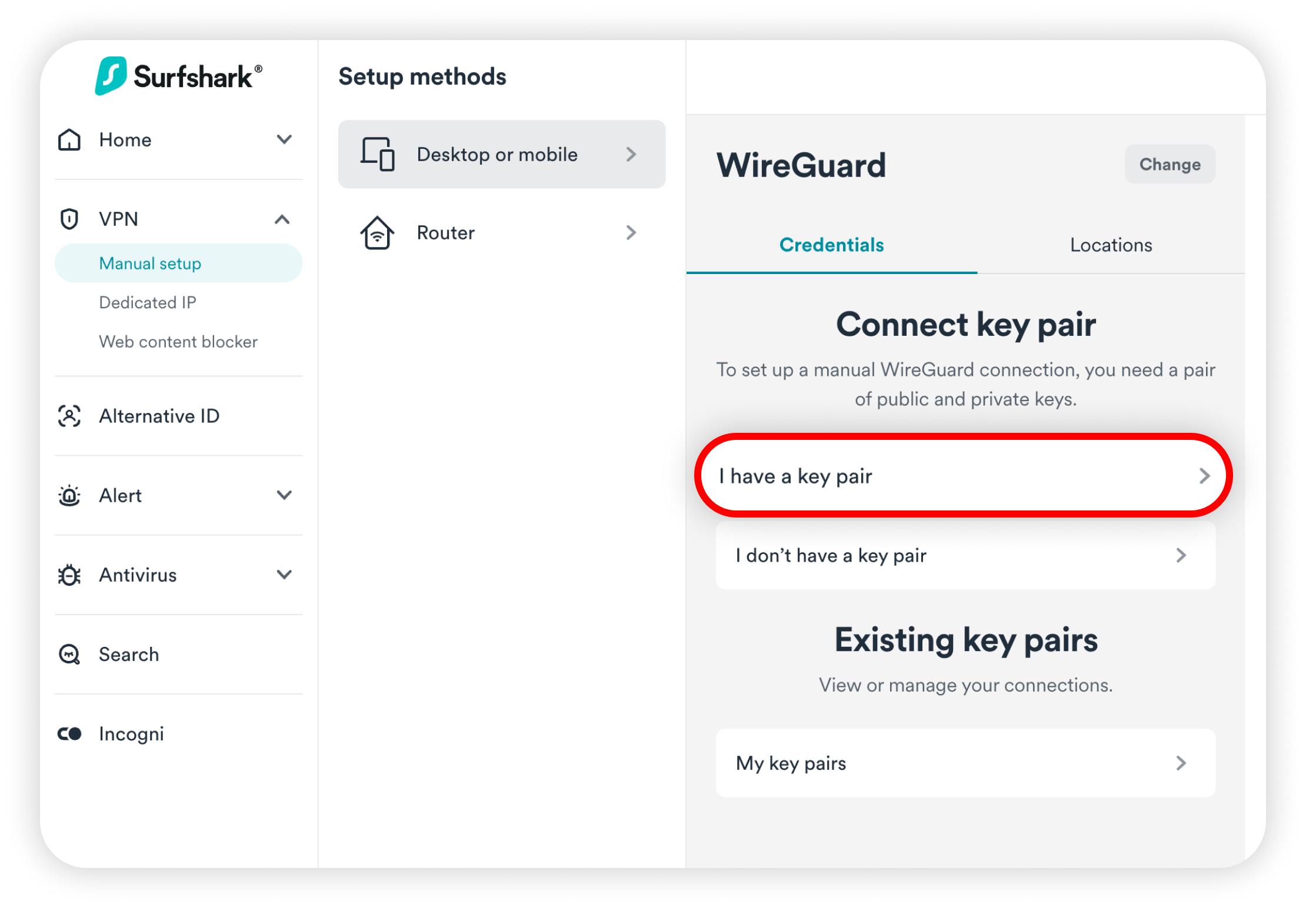Expand the Antivirus section chevron
The width and height of the screenshot is (1306, 908).
[284, 575]
